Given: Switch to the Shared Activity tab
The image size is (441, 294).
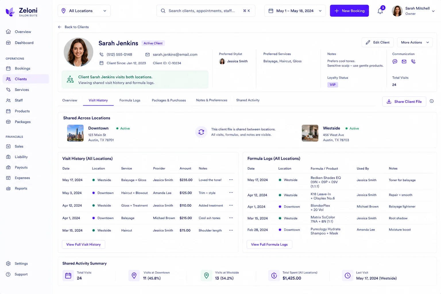Looking at the screenshot, I should point(248,100).
